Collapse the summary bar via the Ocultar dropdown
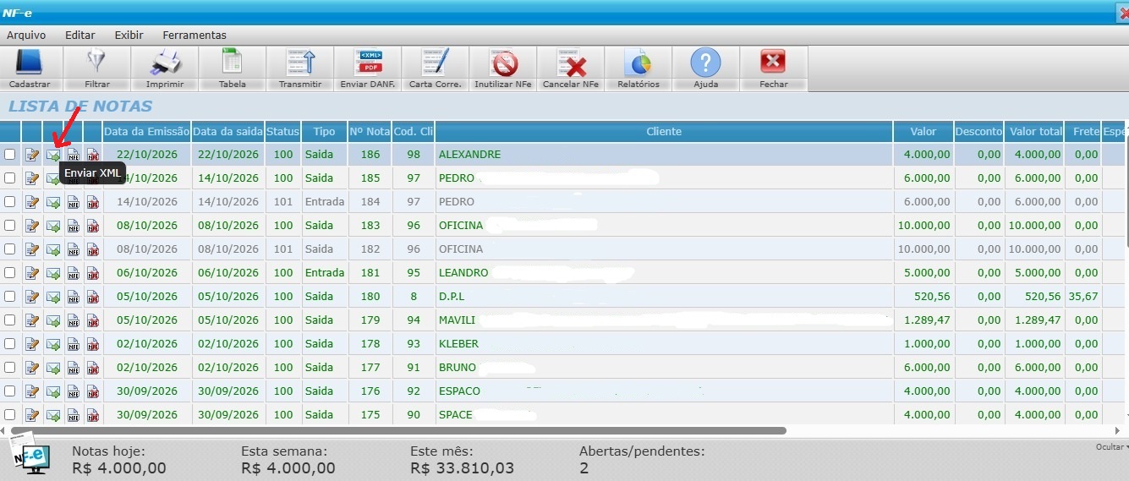 pos(1111,446)
